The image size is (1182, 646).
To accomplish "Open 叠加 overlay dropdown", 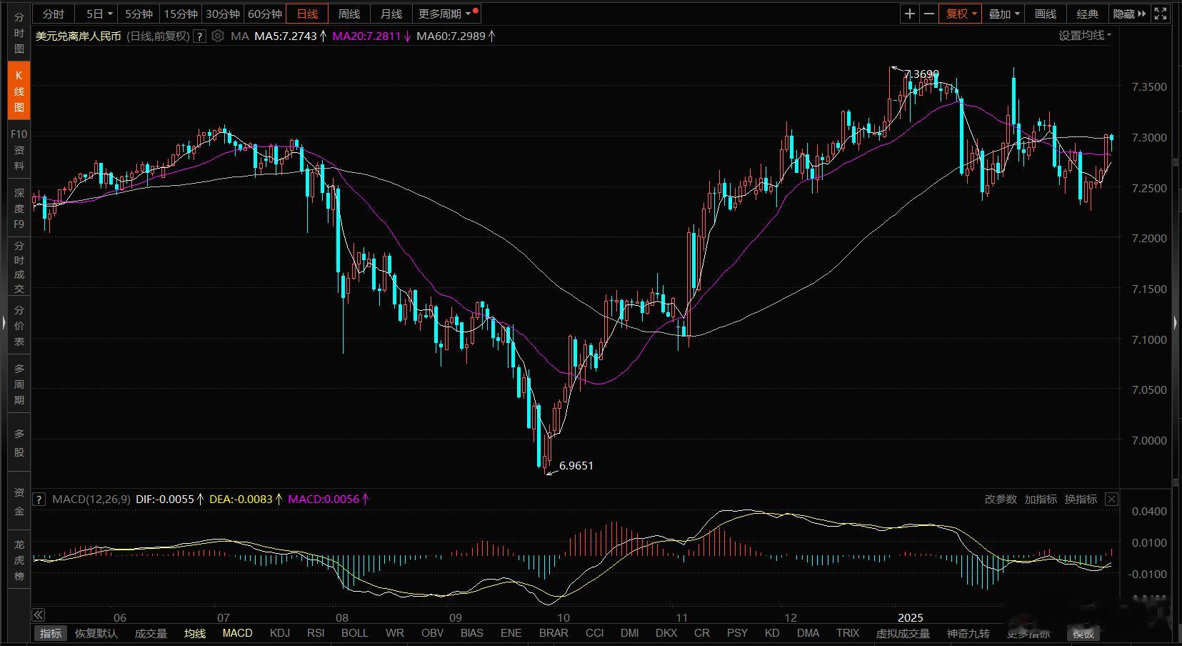I will pyautogui.click(x=1004, y=14).
